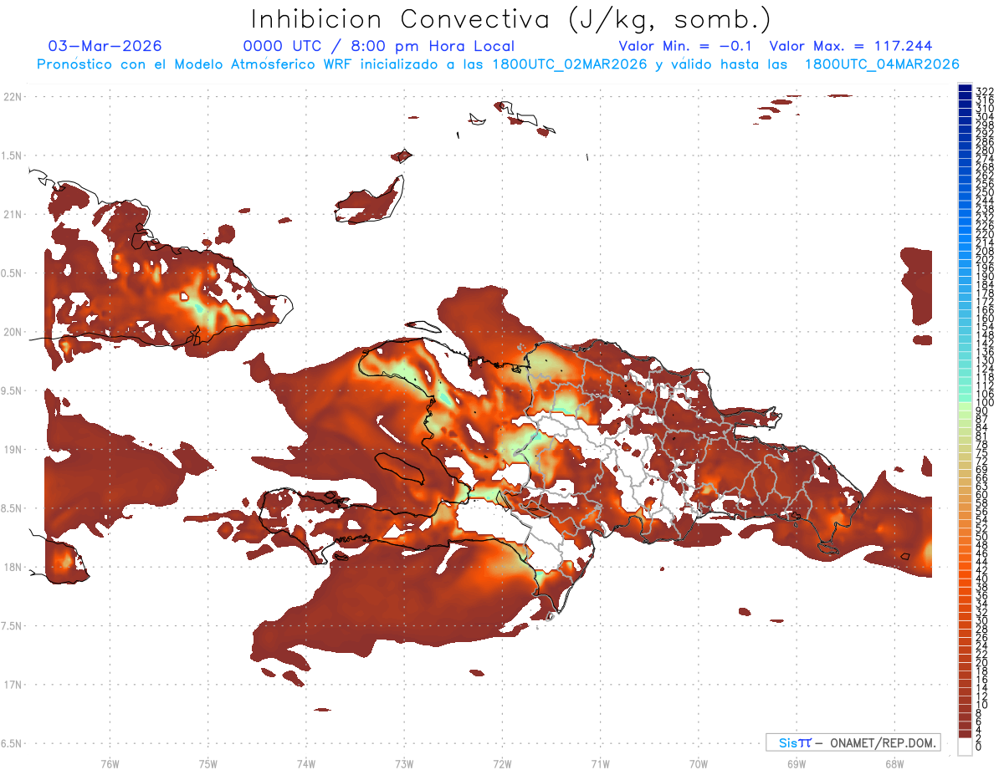Click the '322' value atop the color scale
This screenshot has width=1004, height=775.
[x=985, y=90]
